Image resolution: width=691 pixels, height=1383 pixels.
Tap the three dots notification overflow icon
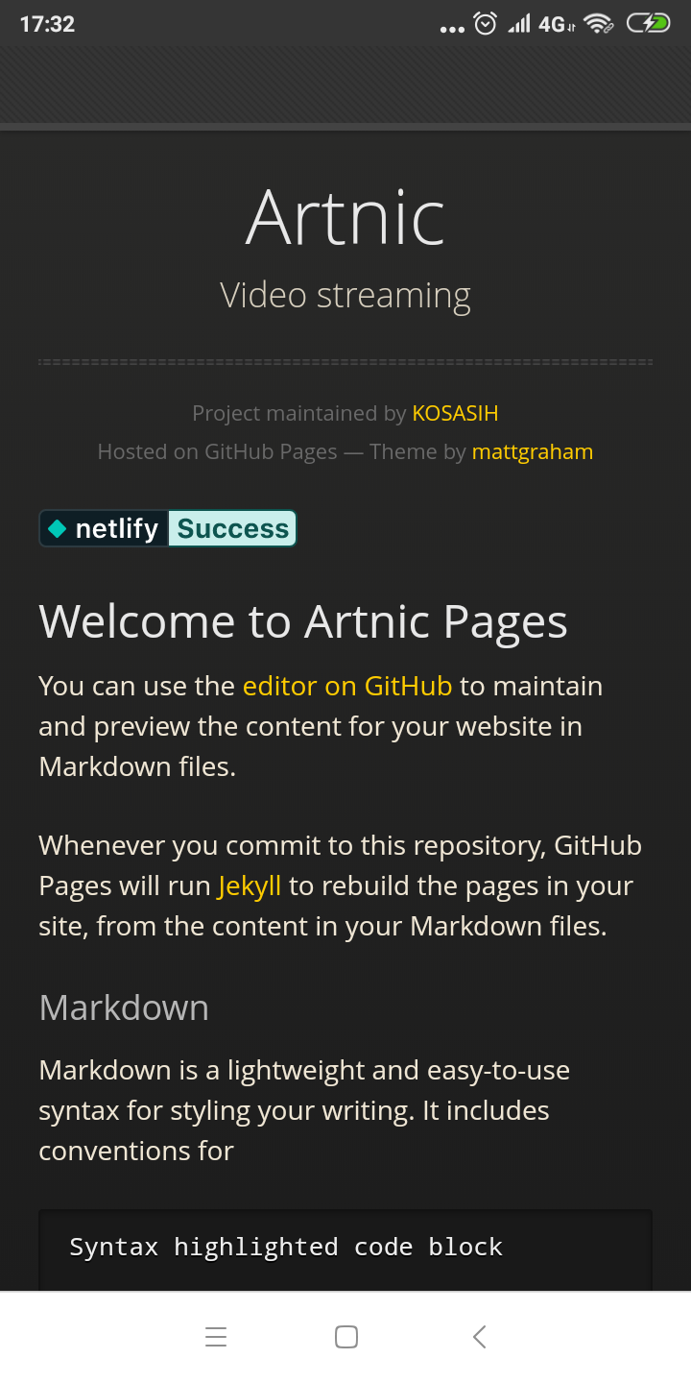(452, 29)
